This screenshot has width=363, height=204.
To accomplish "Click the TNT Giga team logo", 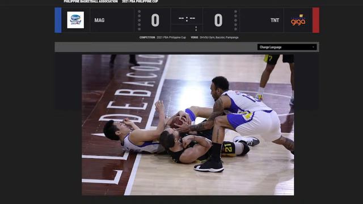I will pos(298,20).
